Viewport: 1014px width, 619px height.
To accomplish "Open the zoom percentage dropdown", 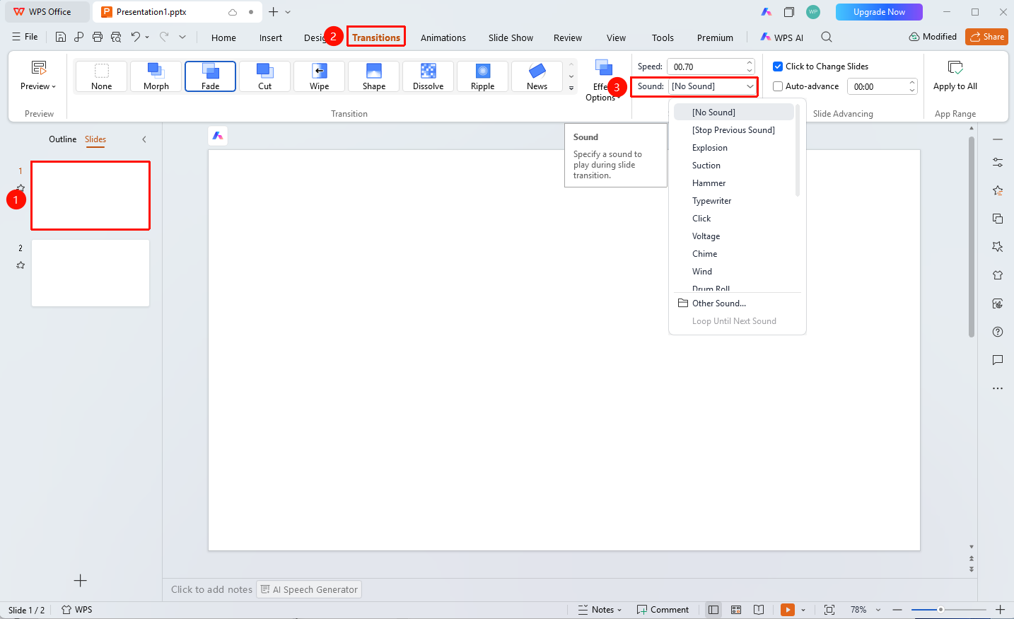I will (878, 610).
